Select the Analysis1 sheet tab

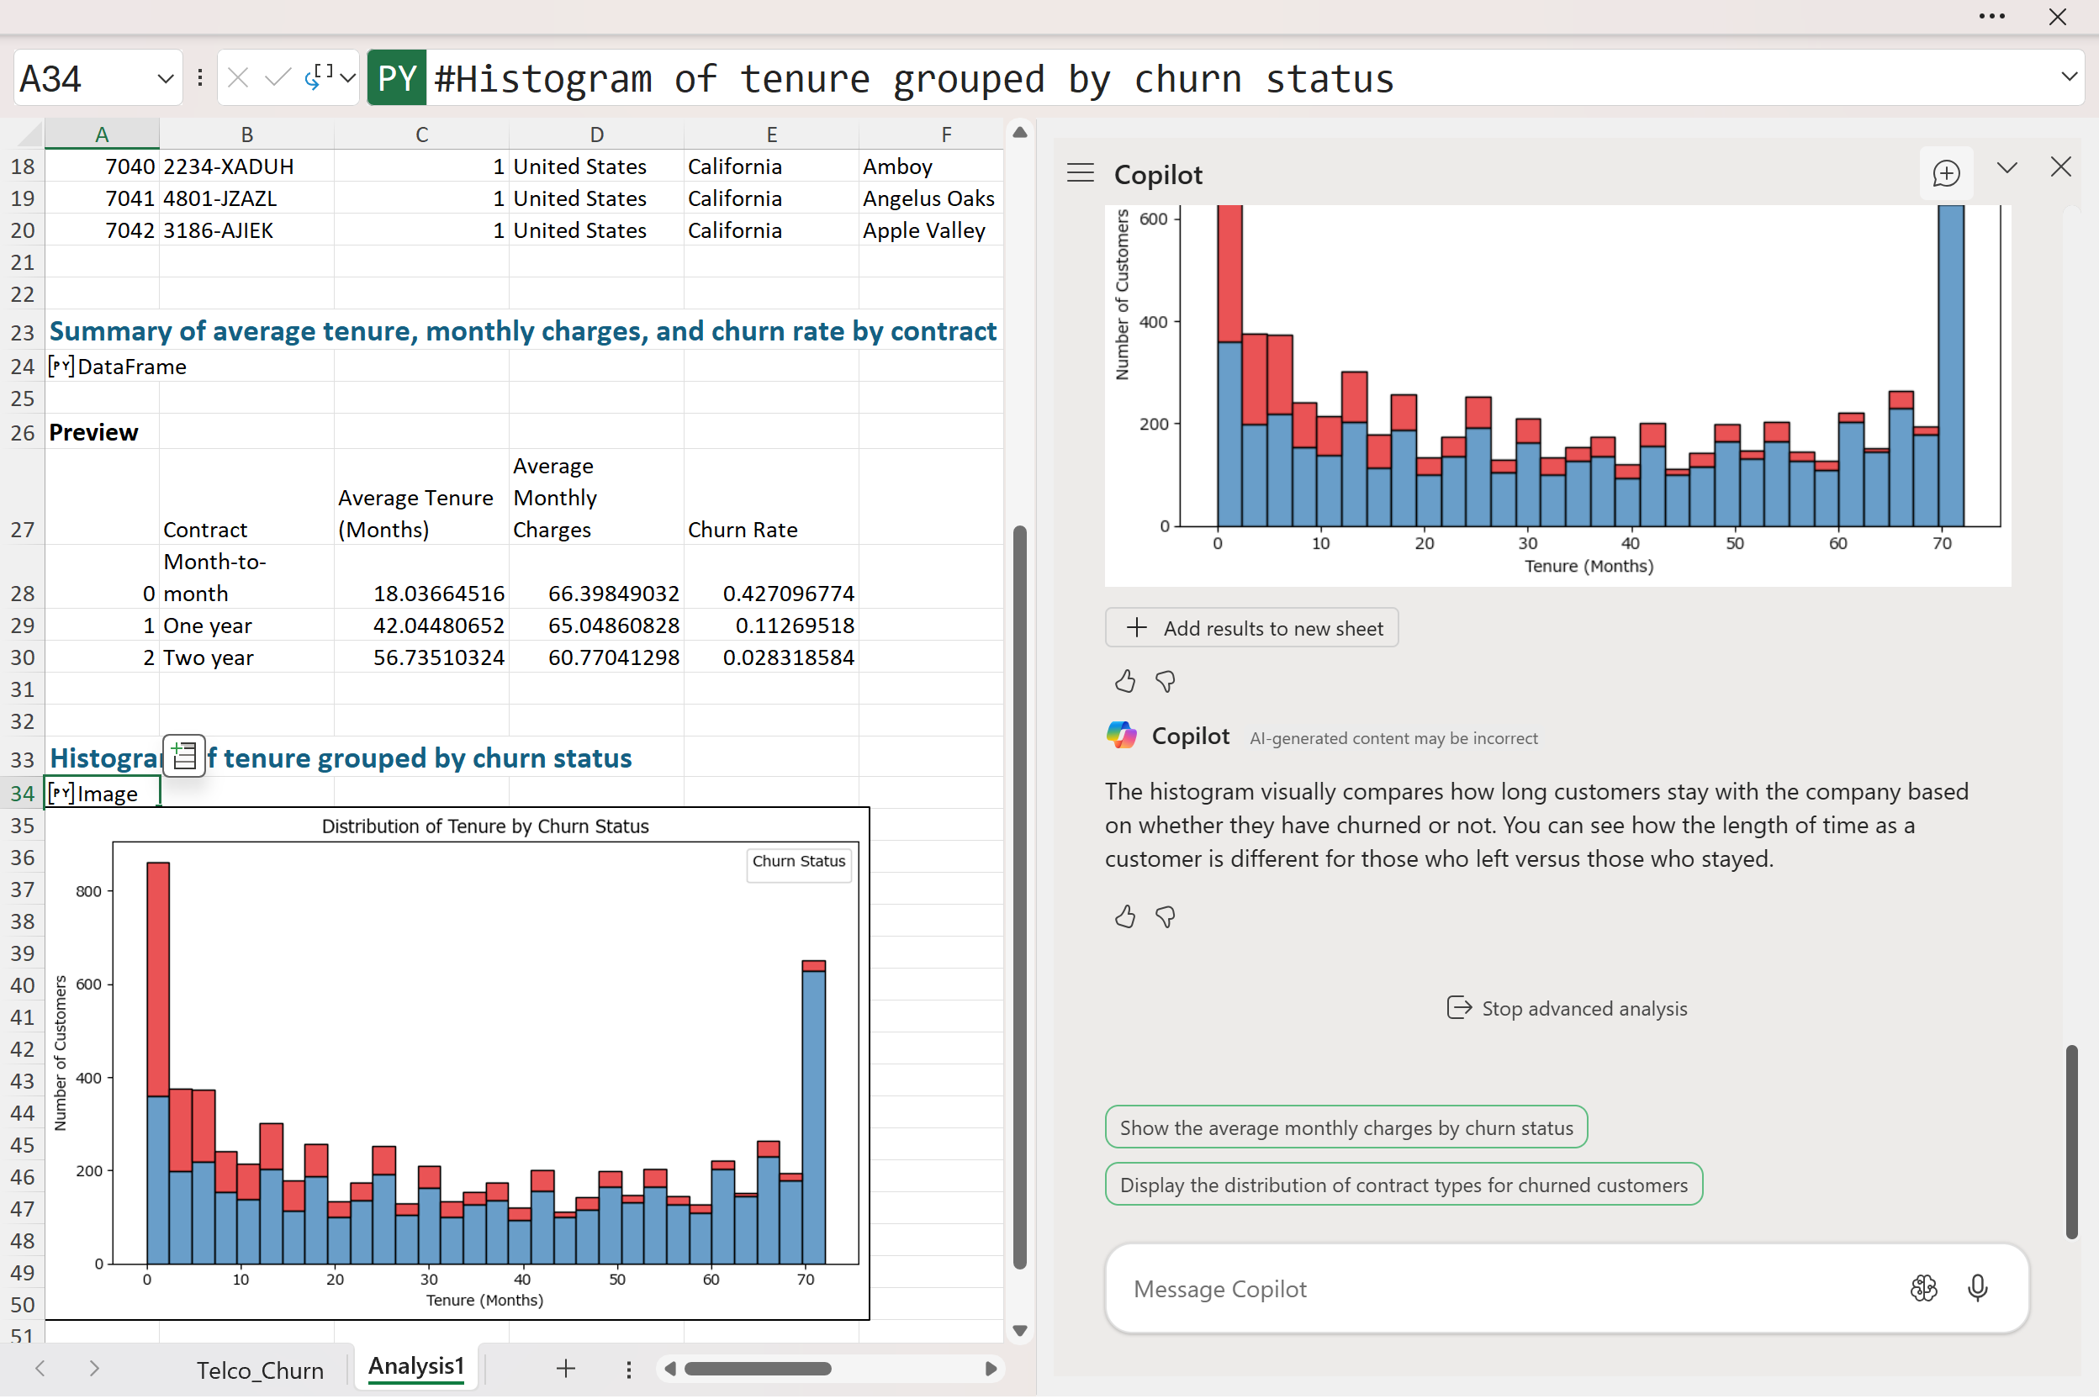pos(416,1366)
